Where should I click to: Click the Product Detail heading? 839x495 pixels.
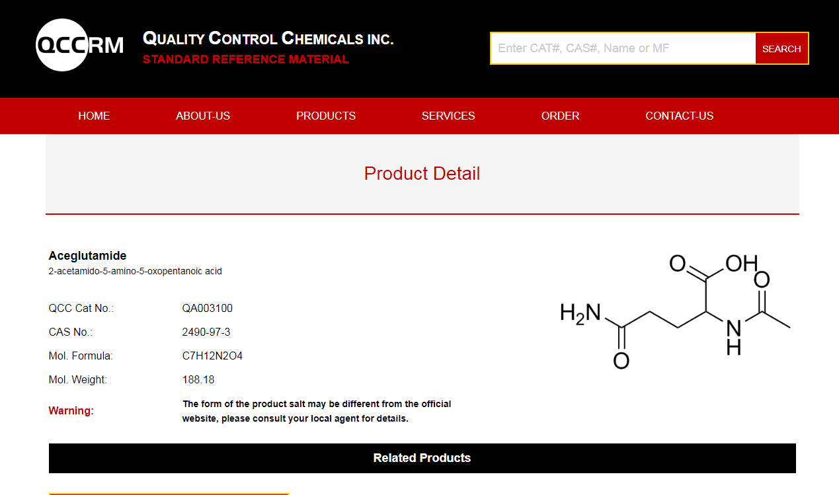422,174
